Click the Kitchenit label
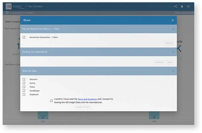Image resolution: width=202 pixels, height=133 pixels. (x=34, y=79)
